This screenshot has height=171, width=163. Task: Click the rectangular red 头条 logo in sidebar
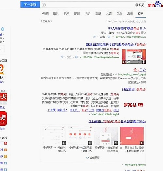click(3, 97)
